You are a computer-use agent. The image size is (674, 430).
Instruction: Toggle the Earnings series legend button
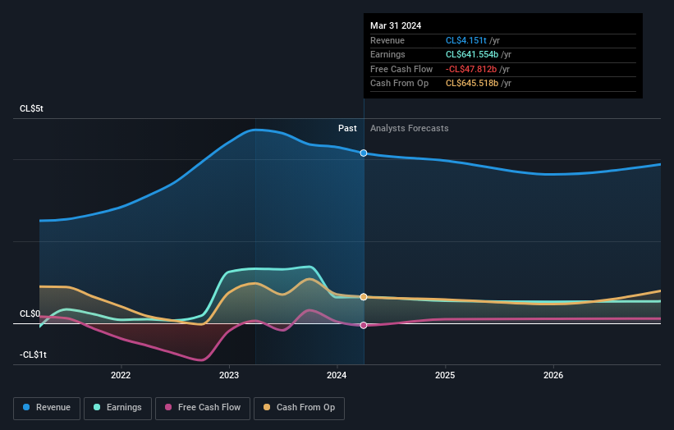(x=117, y=408)
